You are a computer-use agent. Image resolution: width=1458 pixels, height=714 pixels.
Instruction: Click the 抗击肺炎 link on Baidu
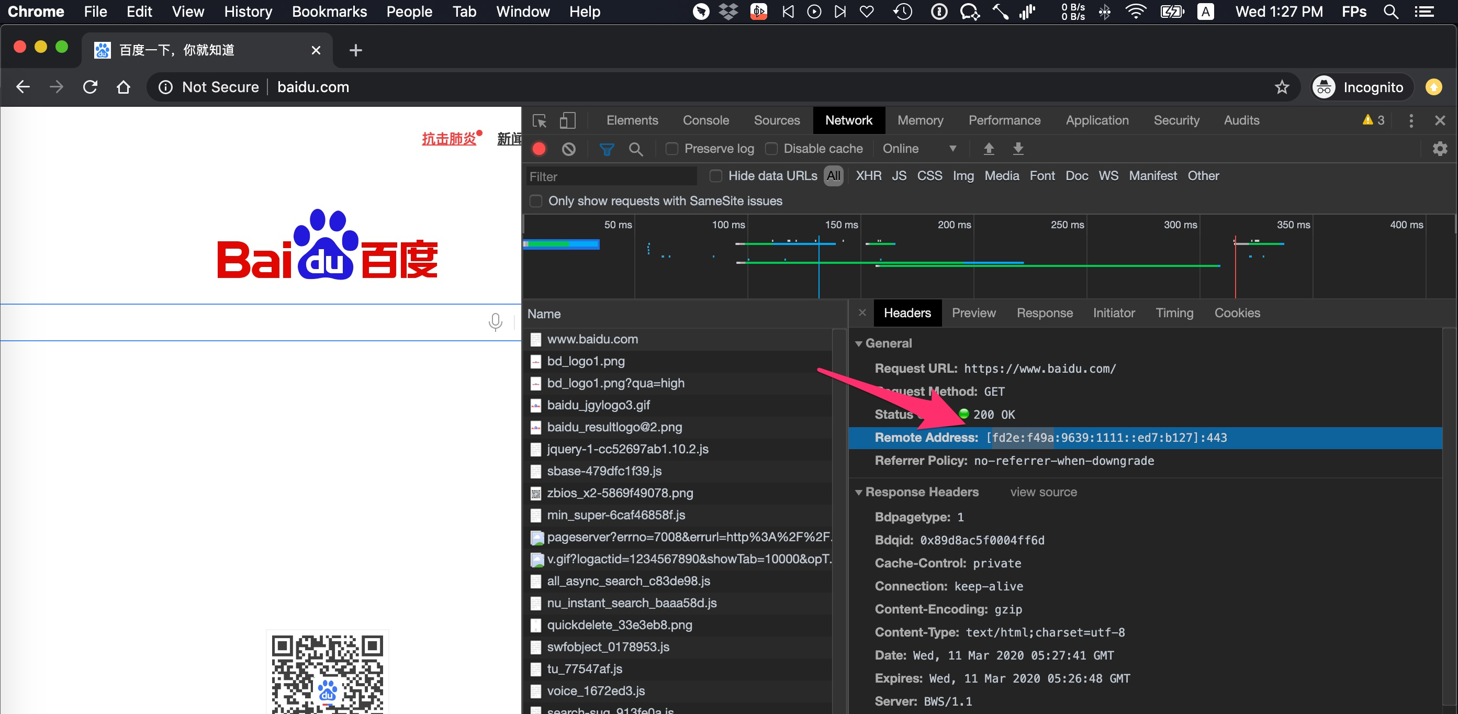[x=449, y=139]
